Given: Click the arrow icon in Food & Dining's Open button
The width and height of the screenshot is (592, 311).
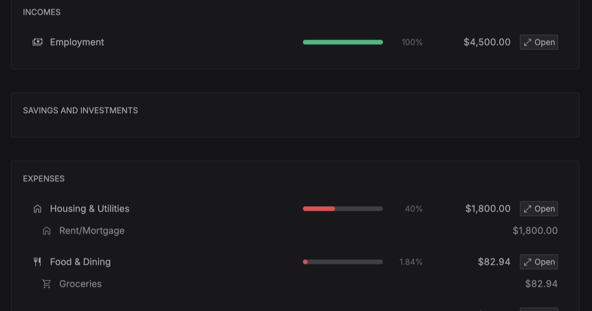Looking at the screenshot, I should tap(528, 262).
